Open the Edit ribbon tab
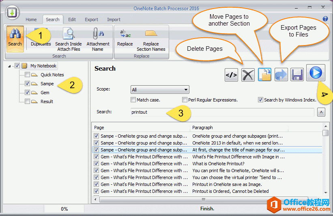 coord(72,19)
